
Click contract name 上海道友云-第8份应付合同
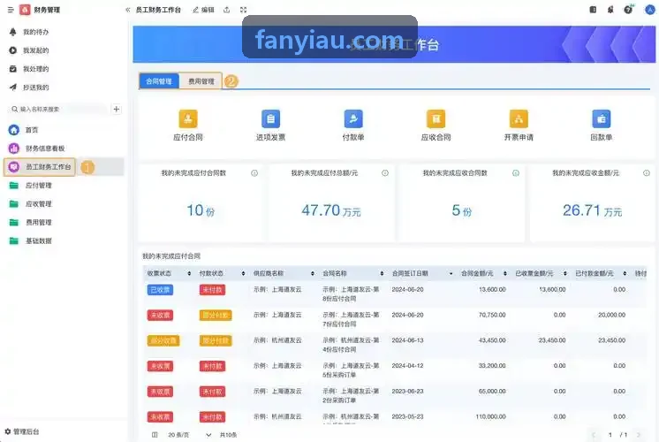tap(351, 294)
